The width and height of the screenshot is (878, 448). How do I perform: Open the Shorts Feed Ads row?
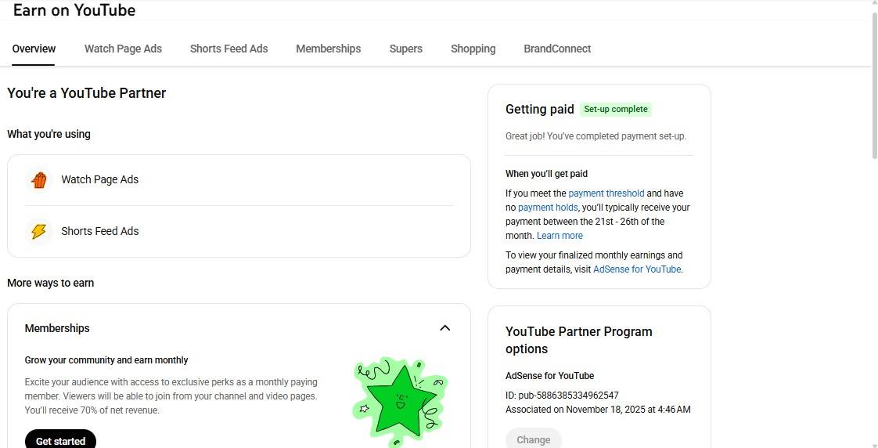click(239, 232)
